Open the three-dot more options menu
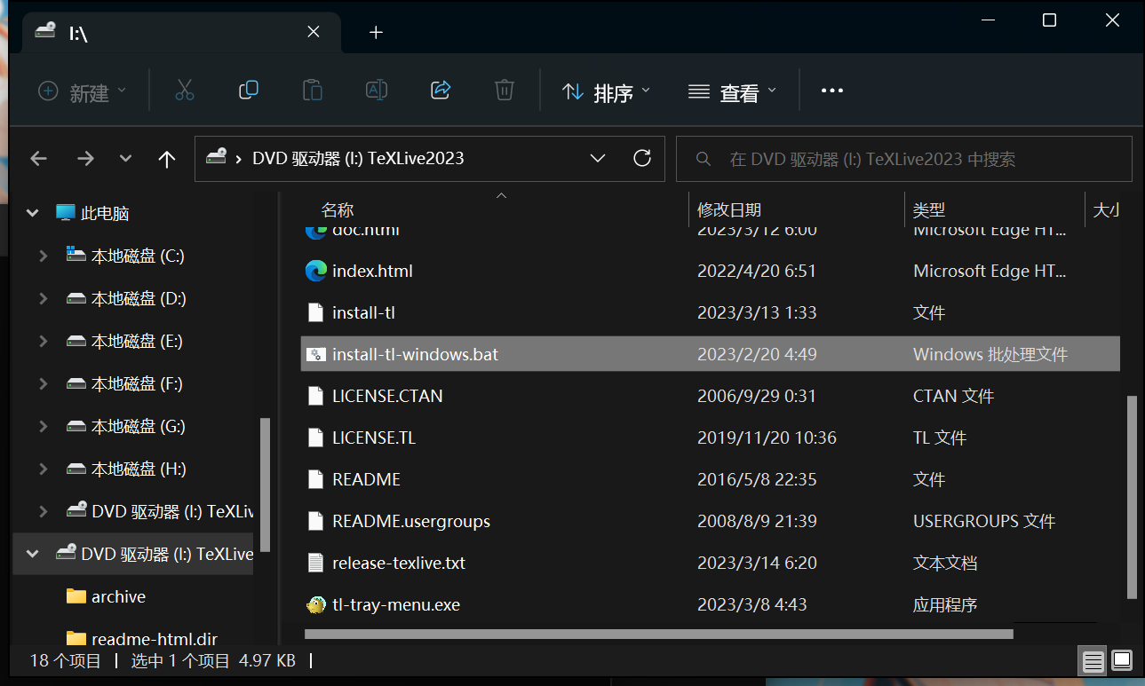Image resolution: width=1145 pixels, height=686 pixels. click(x=831, y=91)
